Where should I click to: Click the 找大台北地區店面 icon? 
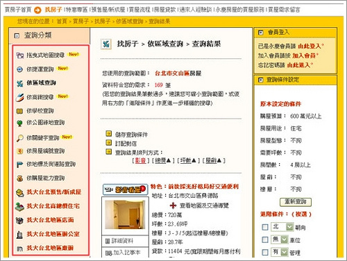pos(19,220)
